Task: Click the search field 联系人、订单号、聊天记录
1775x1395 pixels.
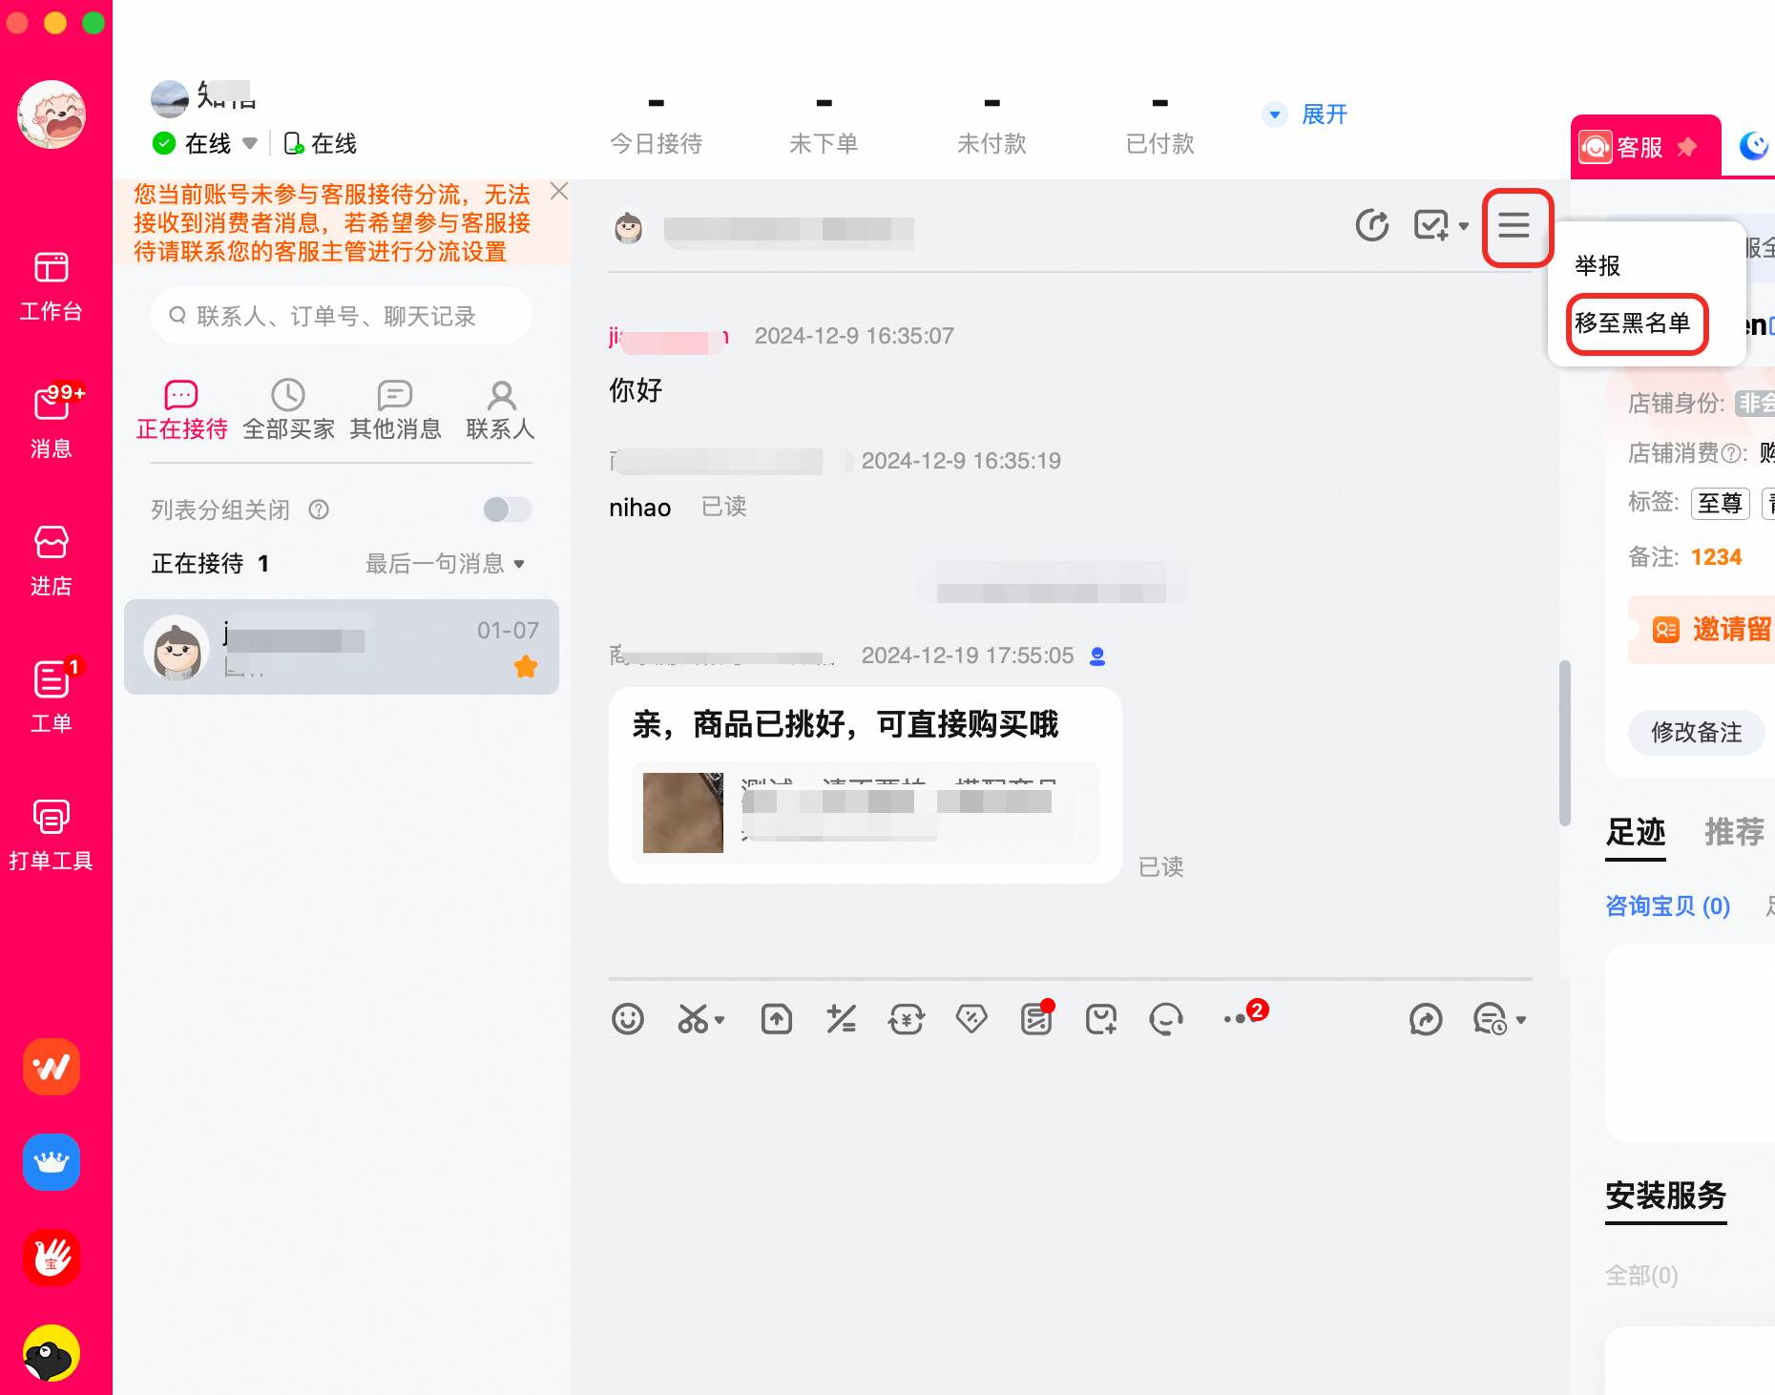Action: coord(342,316)
